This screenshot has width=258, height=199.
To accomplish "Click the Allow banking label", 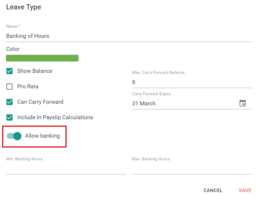I will (x=42, y=136).
